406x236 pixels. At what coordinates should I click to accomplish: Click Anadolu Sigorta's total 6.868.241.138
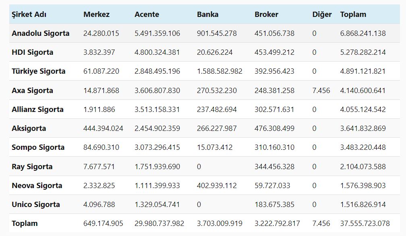[x=362, y=33]
